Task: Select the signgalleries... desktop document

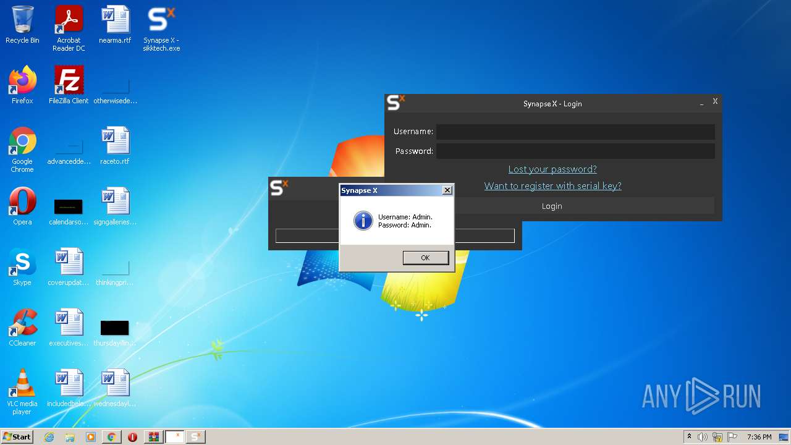Action: click(x=115, y=207)
